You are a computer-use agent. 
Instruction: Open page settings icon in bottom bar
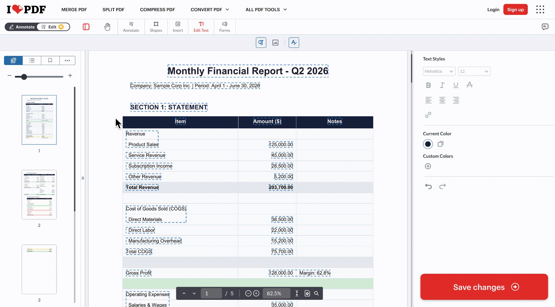307,294
